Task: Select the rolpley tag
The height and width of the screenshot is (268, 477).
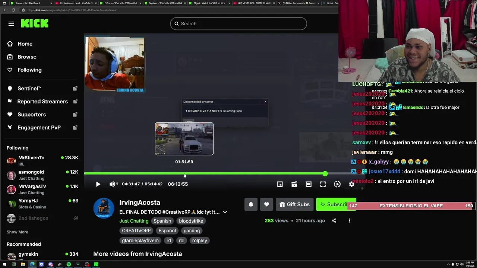Action: coord(199,240)
